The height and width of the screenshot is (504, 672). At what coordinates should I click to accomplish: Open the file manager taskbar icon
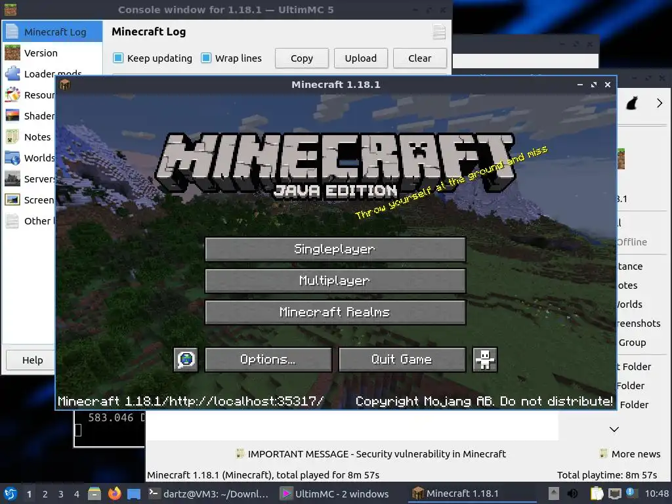click(94, 493)
